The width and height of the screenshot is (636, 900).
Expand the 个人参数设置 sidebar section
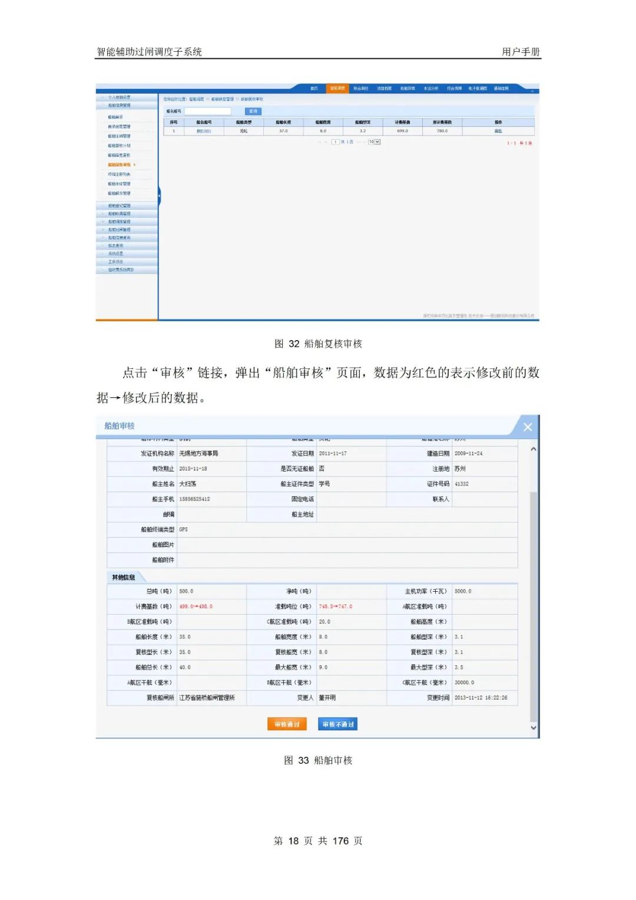click(x=127, y=97)
